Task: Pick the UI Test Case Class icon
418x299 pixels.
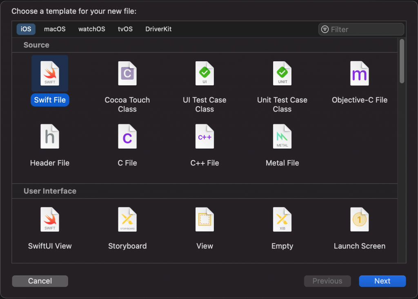Action: pos(205,74)
